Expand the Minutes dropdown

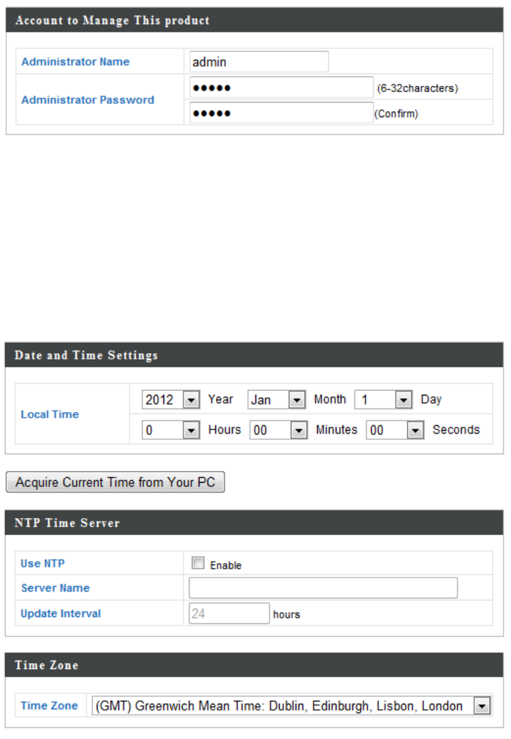279,430
